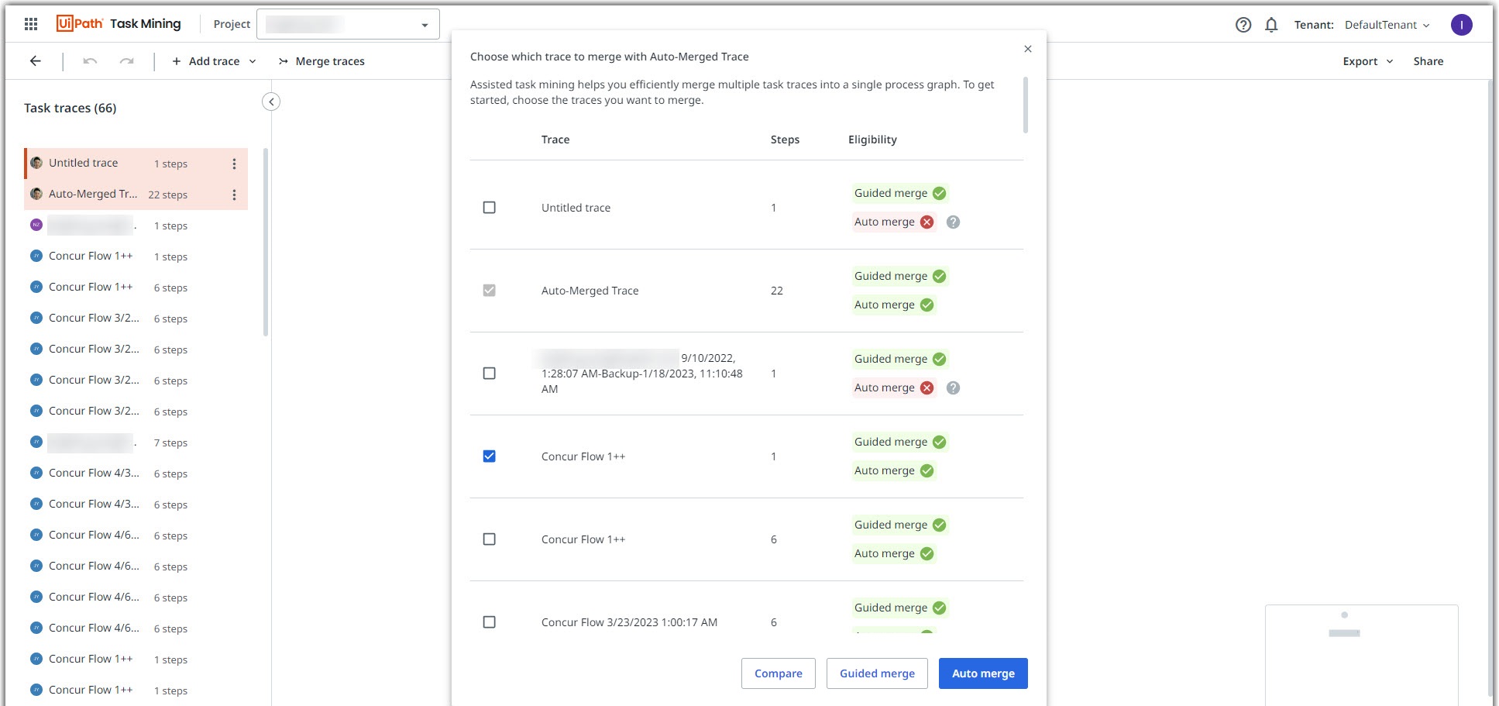Uncheck the Concur Flow 1++ 1-step checkbox
The image size is (1499, 706).
[490, 456]
